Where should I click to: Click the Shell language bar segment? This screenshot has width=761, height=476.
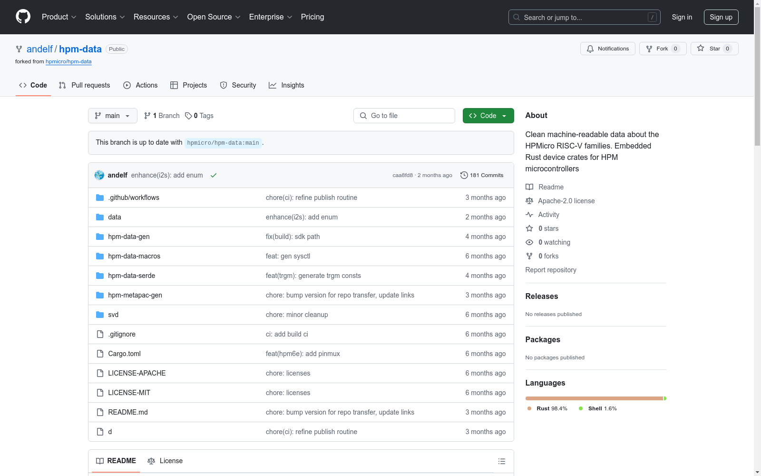point(665,398)
